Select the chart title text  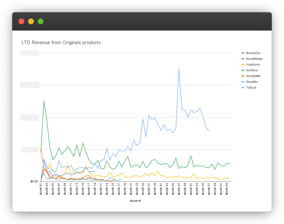(61, 43)
